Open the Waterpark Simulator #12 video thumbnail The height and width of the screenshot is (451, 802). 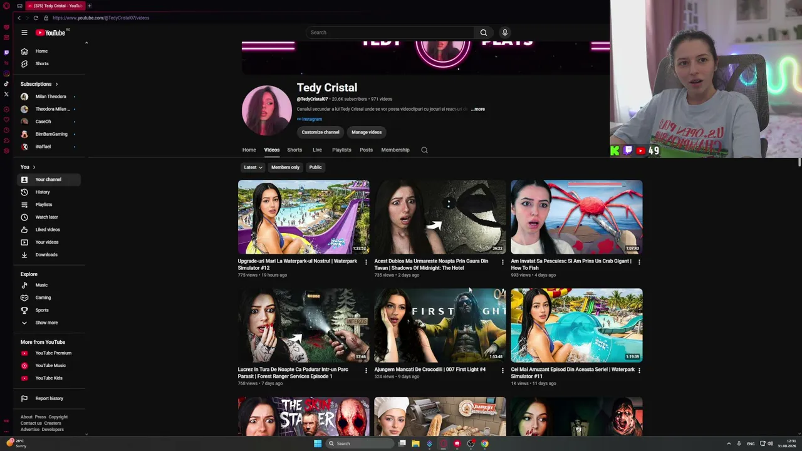click(x=303, y=217)
